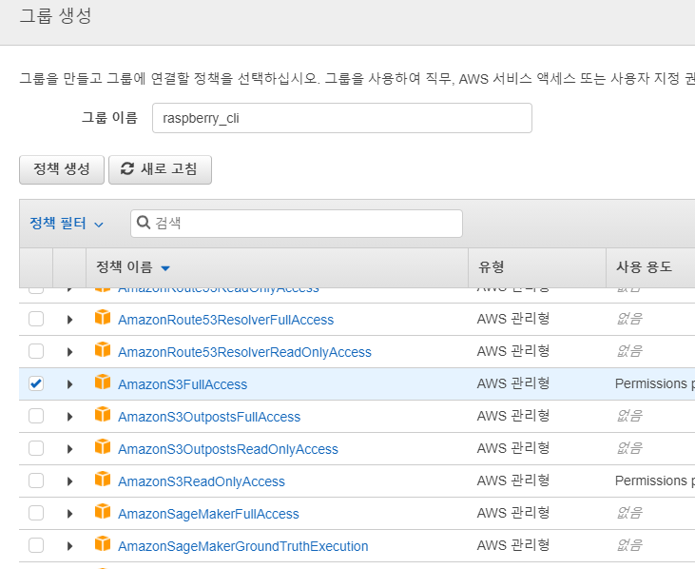This screenshot has width=695, height=569.
Task: Open AmazonS3OutpostsFullAccess policy link
Action: (209, 417)
